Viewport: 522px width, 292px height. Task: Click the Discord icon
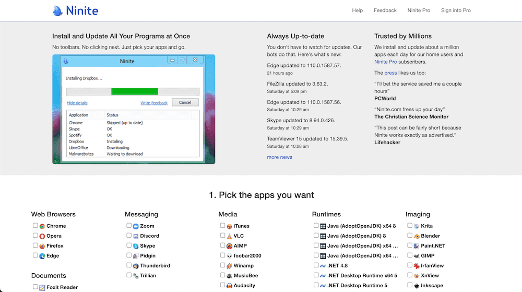coord(136,237)
